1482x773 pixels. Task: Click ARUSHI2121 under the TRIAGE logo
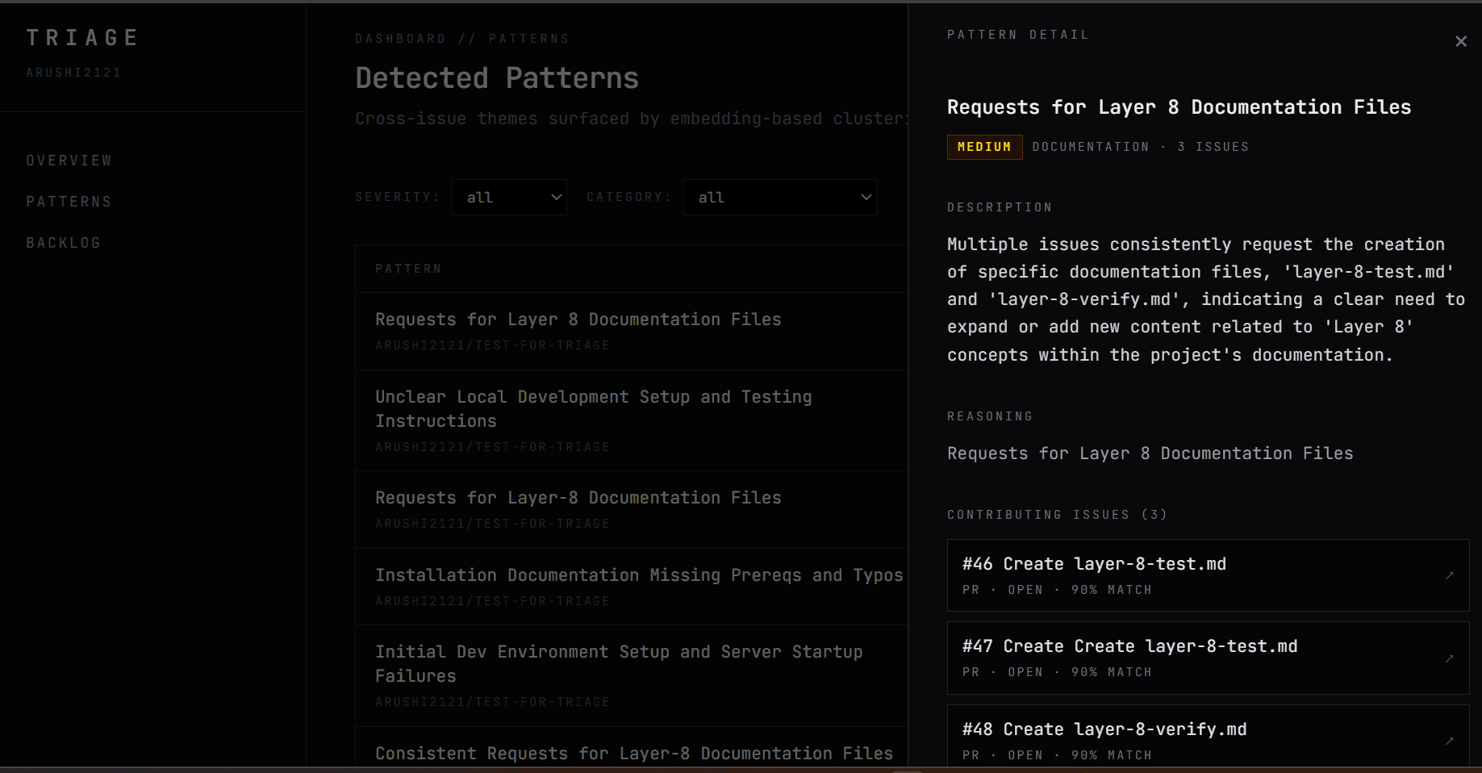[73, 73]
